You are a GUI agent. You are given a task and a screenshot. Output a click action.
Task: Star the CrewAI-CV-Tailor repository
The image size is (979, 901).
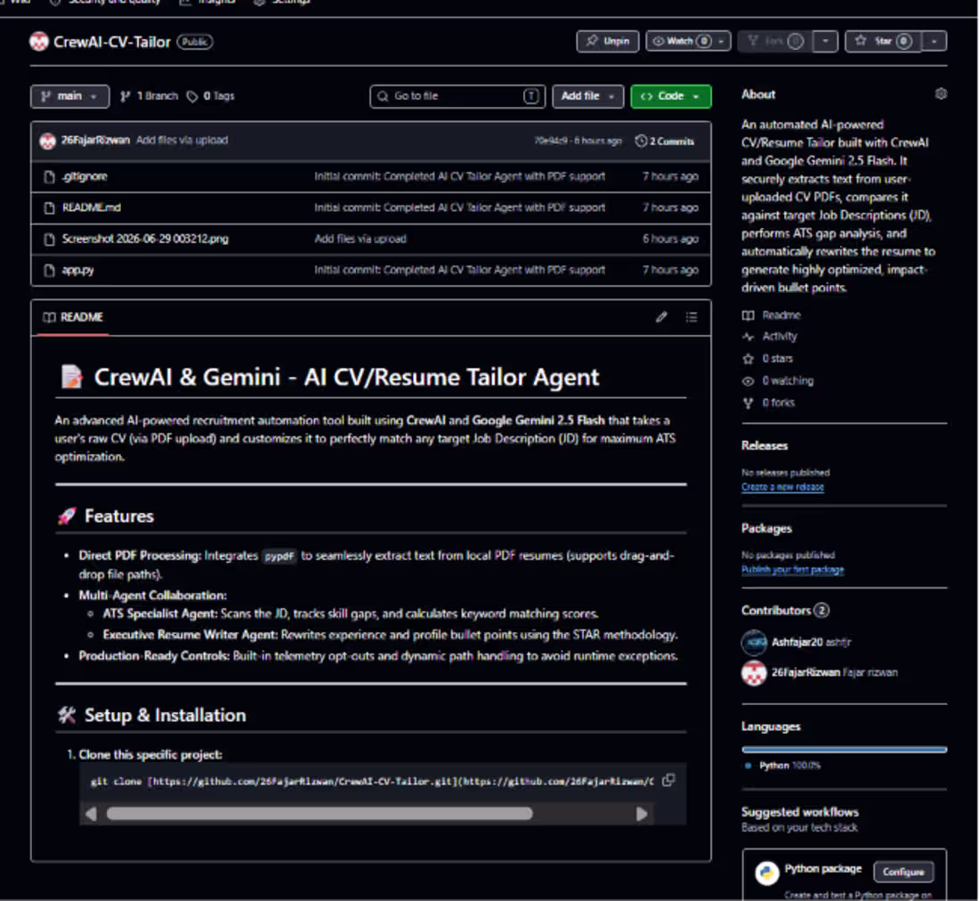(883, 41)
